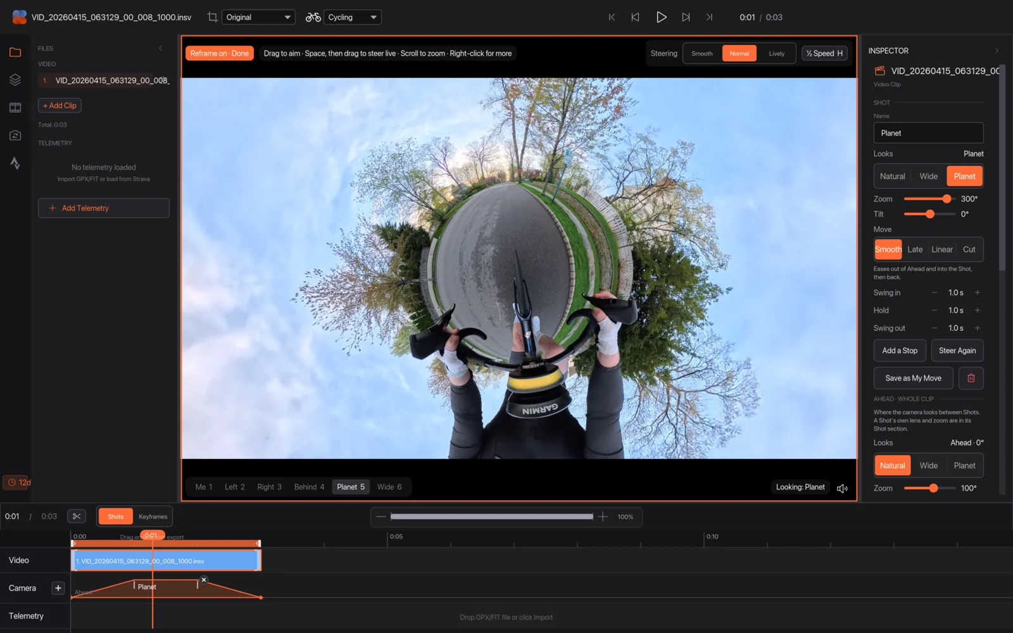Viewport: 1013px width, 633px height.
Task: Switch to the Keyframes tab
Action: click(x=153, y=517)
